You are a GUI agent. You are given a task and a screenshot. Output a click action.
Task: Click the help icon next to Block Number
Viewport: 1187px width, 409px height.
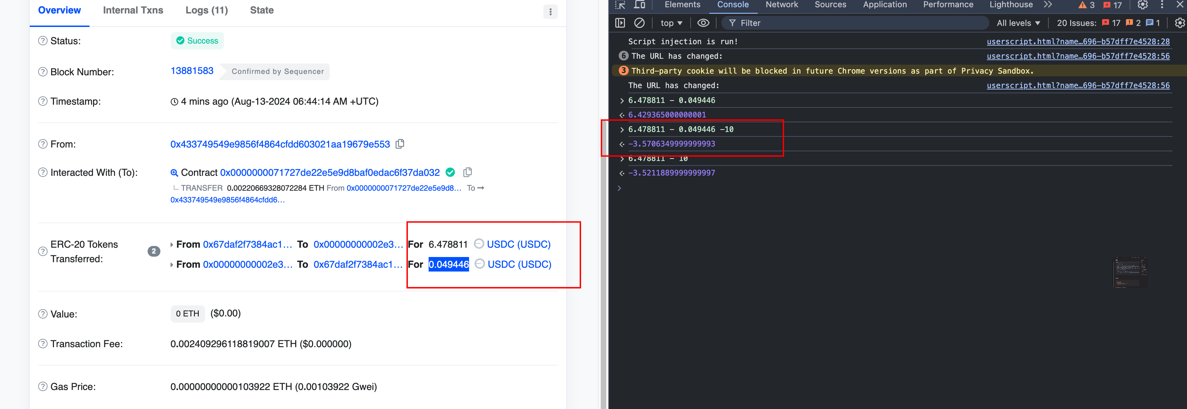43,72
